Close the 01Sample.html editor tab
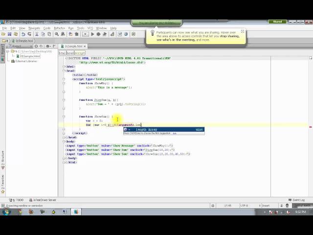This screenshot has width=313, height=235. [85, 47]
